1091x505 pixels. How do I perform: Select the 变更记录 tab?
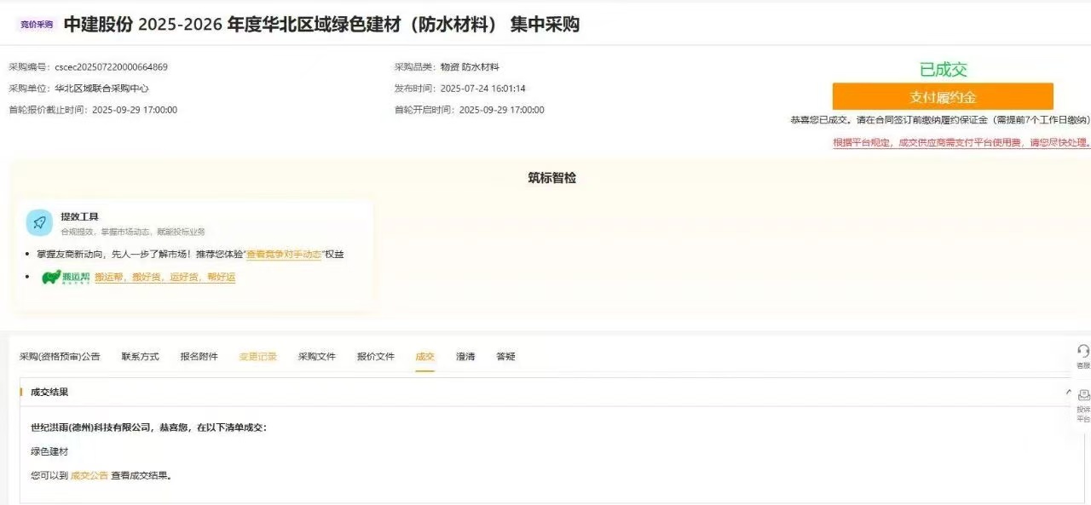point(257,357)
